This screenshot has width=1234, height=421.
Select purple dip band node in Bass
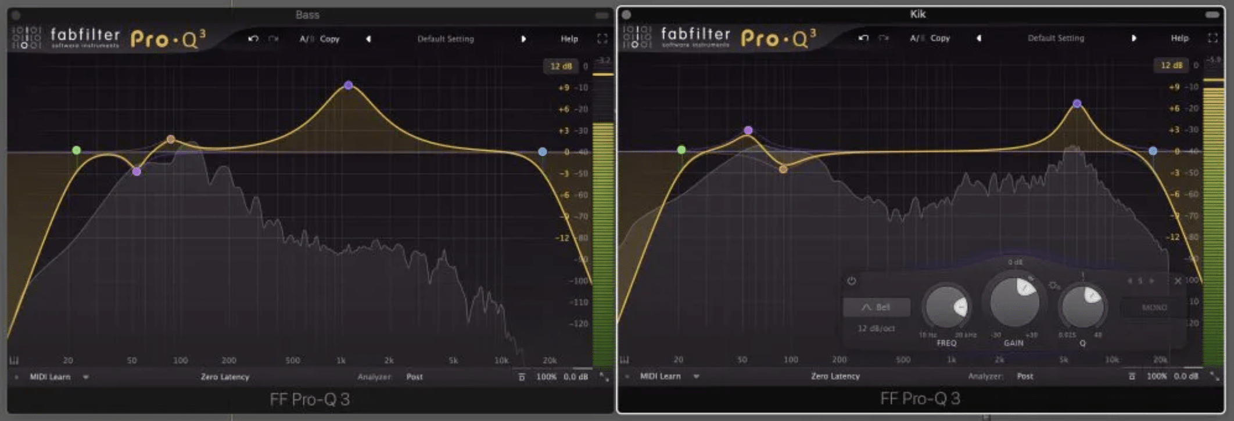[136, 172]
